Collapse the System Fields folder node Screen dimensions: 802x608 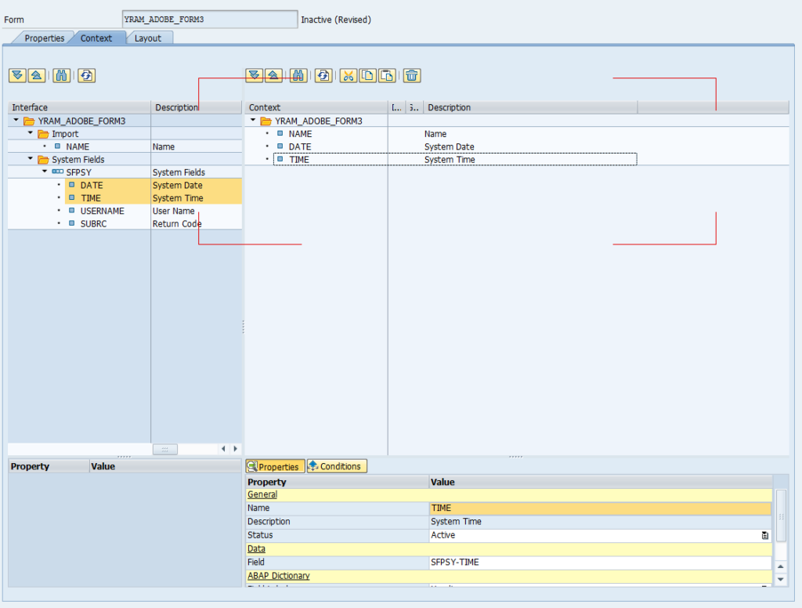point(31,158)
